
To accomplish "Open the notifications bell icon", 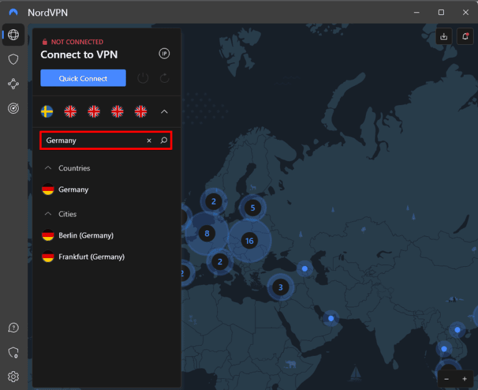I will (x=464, y=36).
